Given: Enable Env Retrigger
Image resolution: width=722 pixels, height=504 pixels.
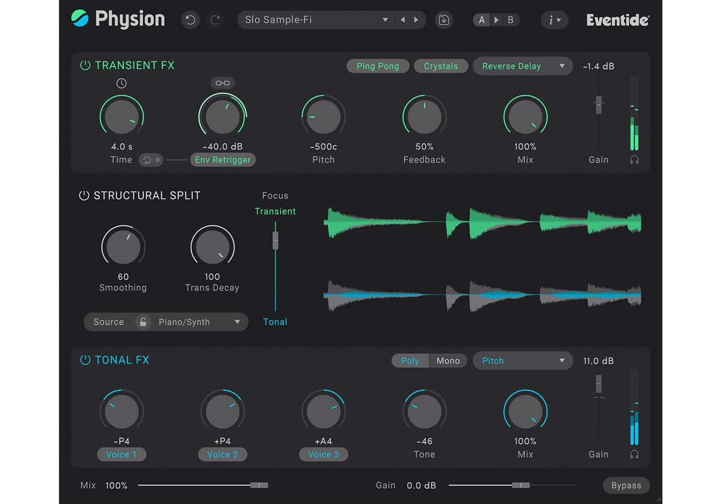Looking at the screenshot, I should coord(223,160).
